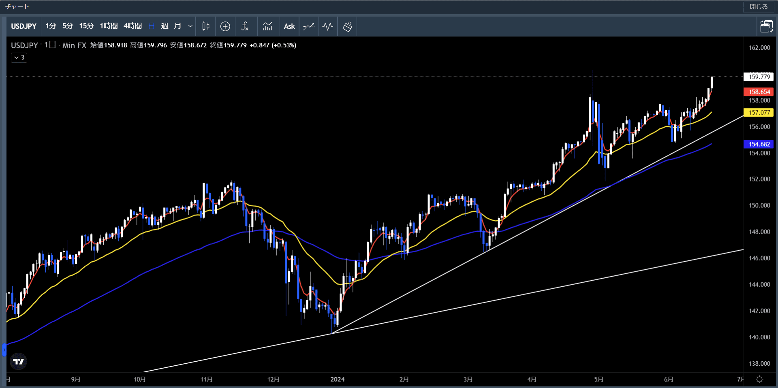Click the 148.000 price axis label
This screenshot has height=388, width=778.
[759, 232]
